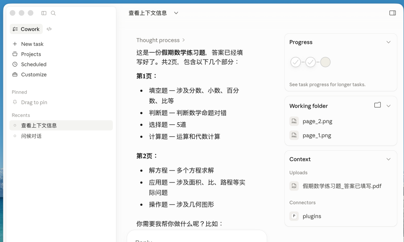
Task: Open the 查看上下文信息 title dropdown
Action: (176, 13)
